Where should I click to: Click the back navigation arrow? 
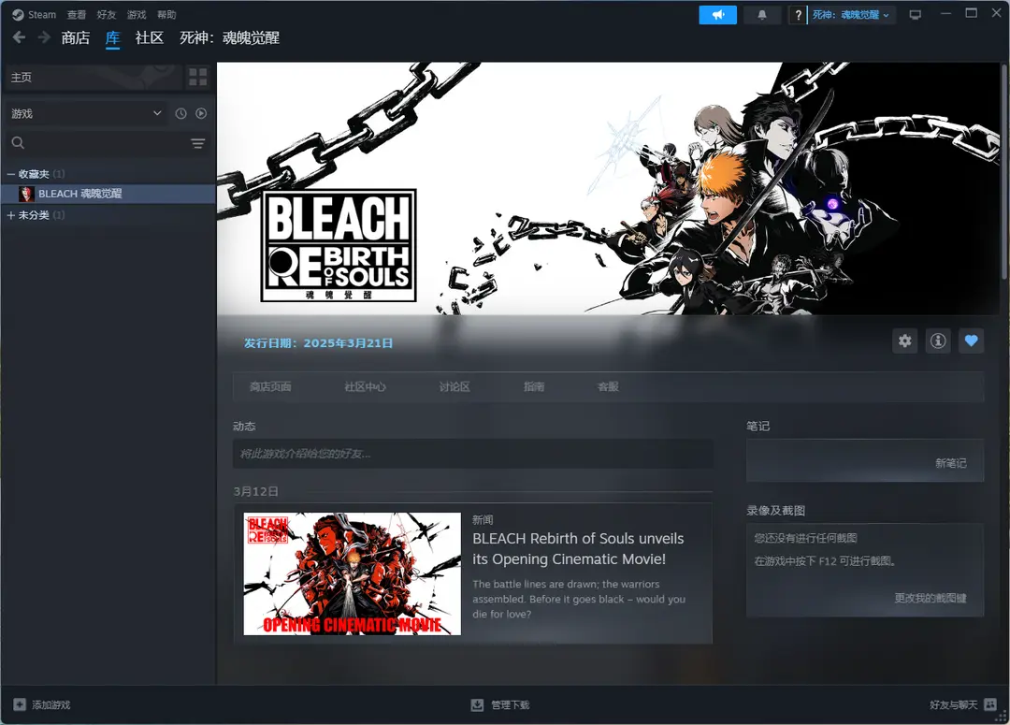pyautogui.click(x=20, y=37)
